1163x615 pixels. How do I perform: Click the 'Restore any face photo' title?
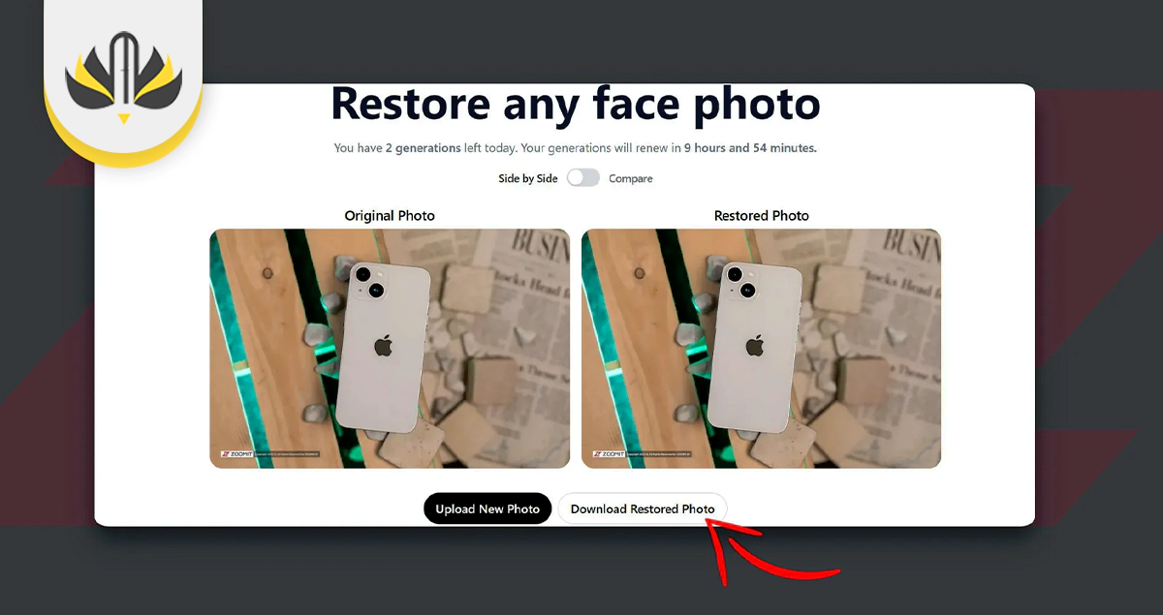[x=576, y=103]
